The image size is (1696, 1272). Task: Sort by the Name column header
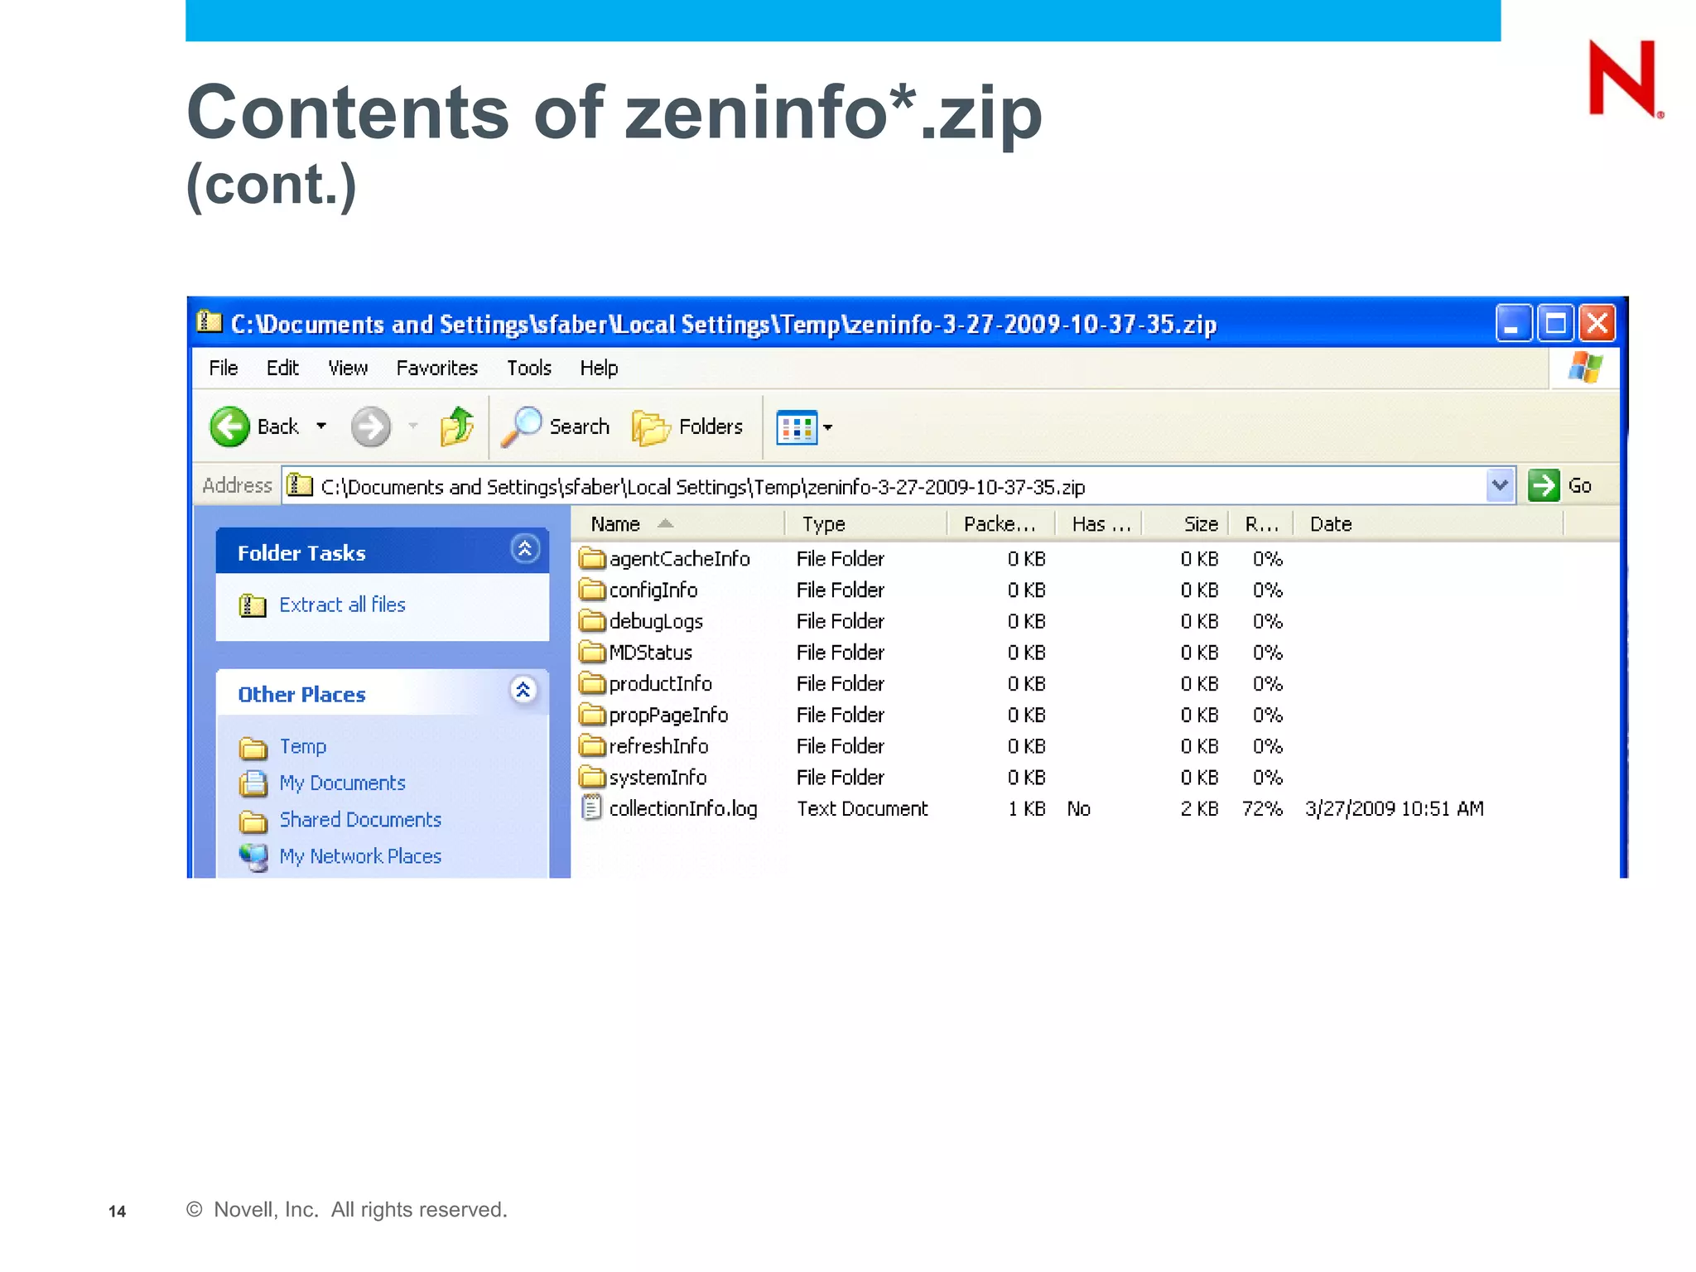677,524
